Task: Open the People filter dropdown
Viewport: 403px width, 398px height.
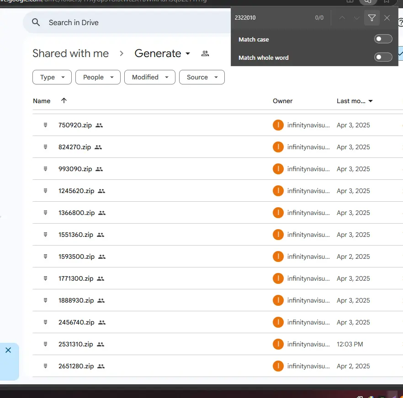Action: pyautogui.click(x=98, y=77)
